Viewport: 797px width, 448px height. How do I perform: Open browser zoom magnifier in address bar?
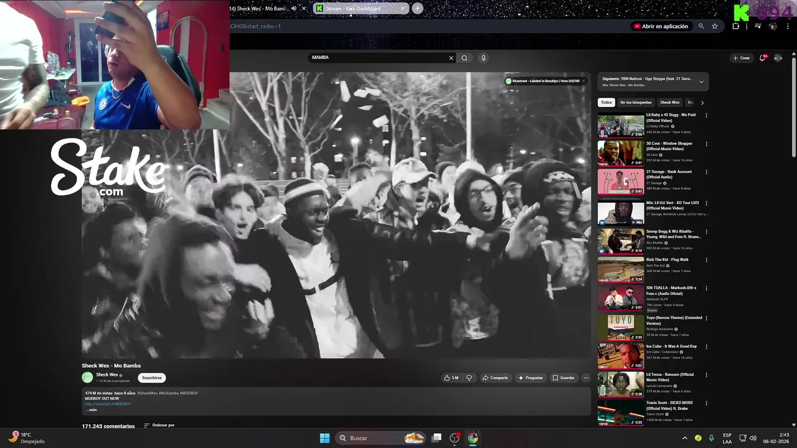click(x=701, y=26)
